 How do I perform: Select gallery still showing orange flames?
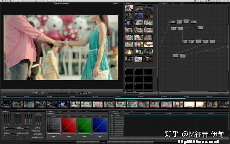pos(129,52)
